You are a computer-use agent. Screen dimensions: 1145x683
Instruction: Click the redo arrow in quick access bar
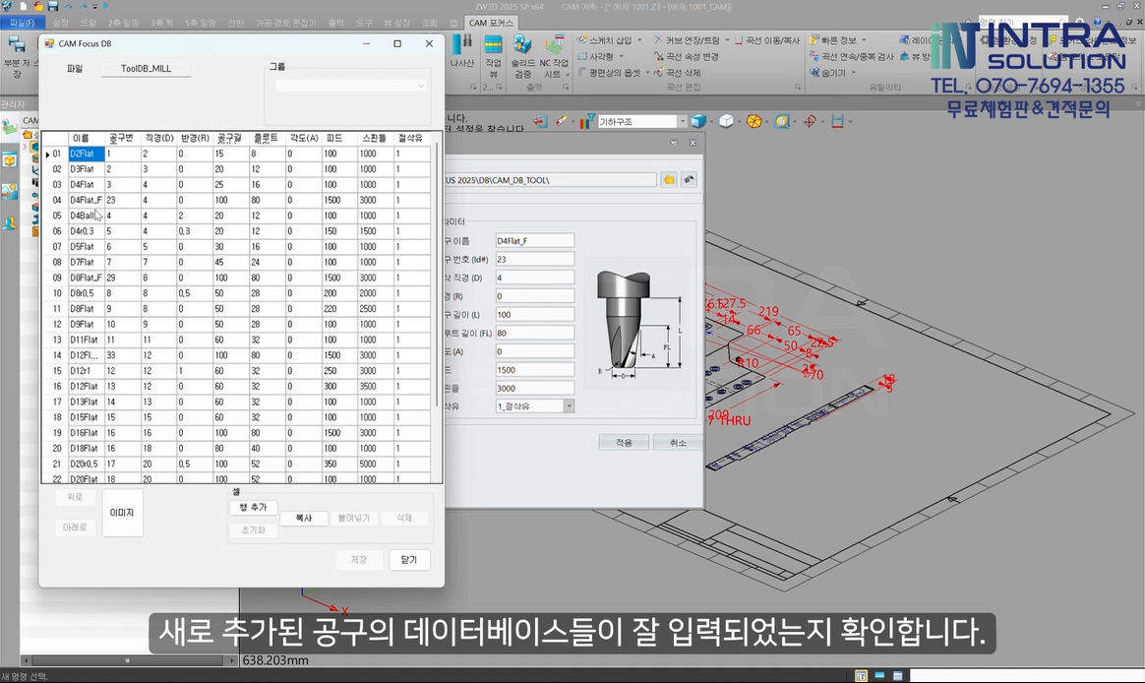click(82, 6)
